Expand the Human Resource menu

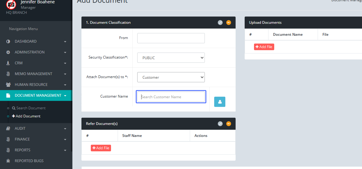(x=36, y=85)
